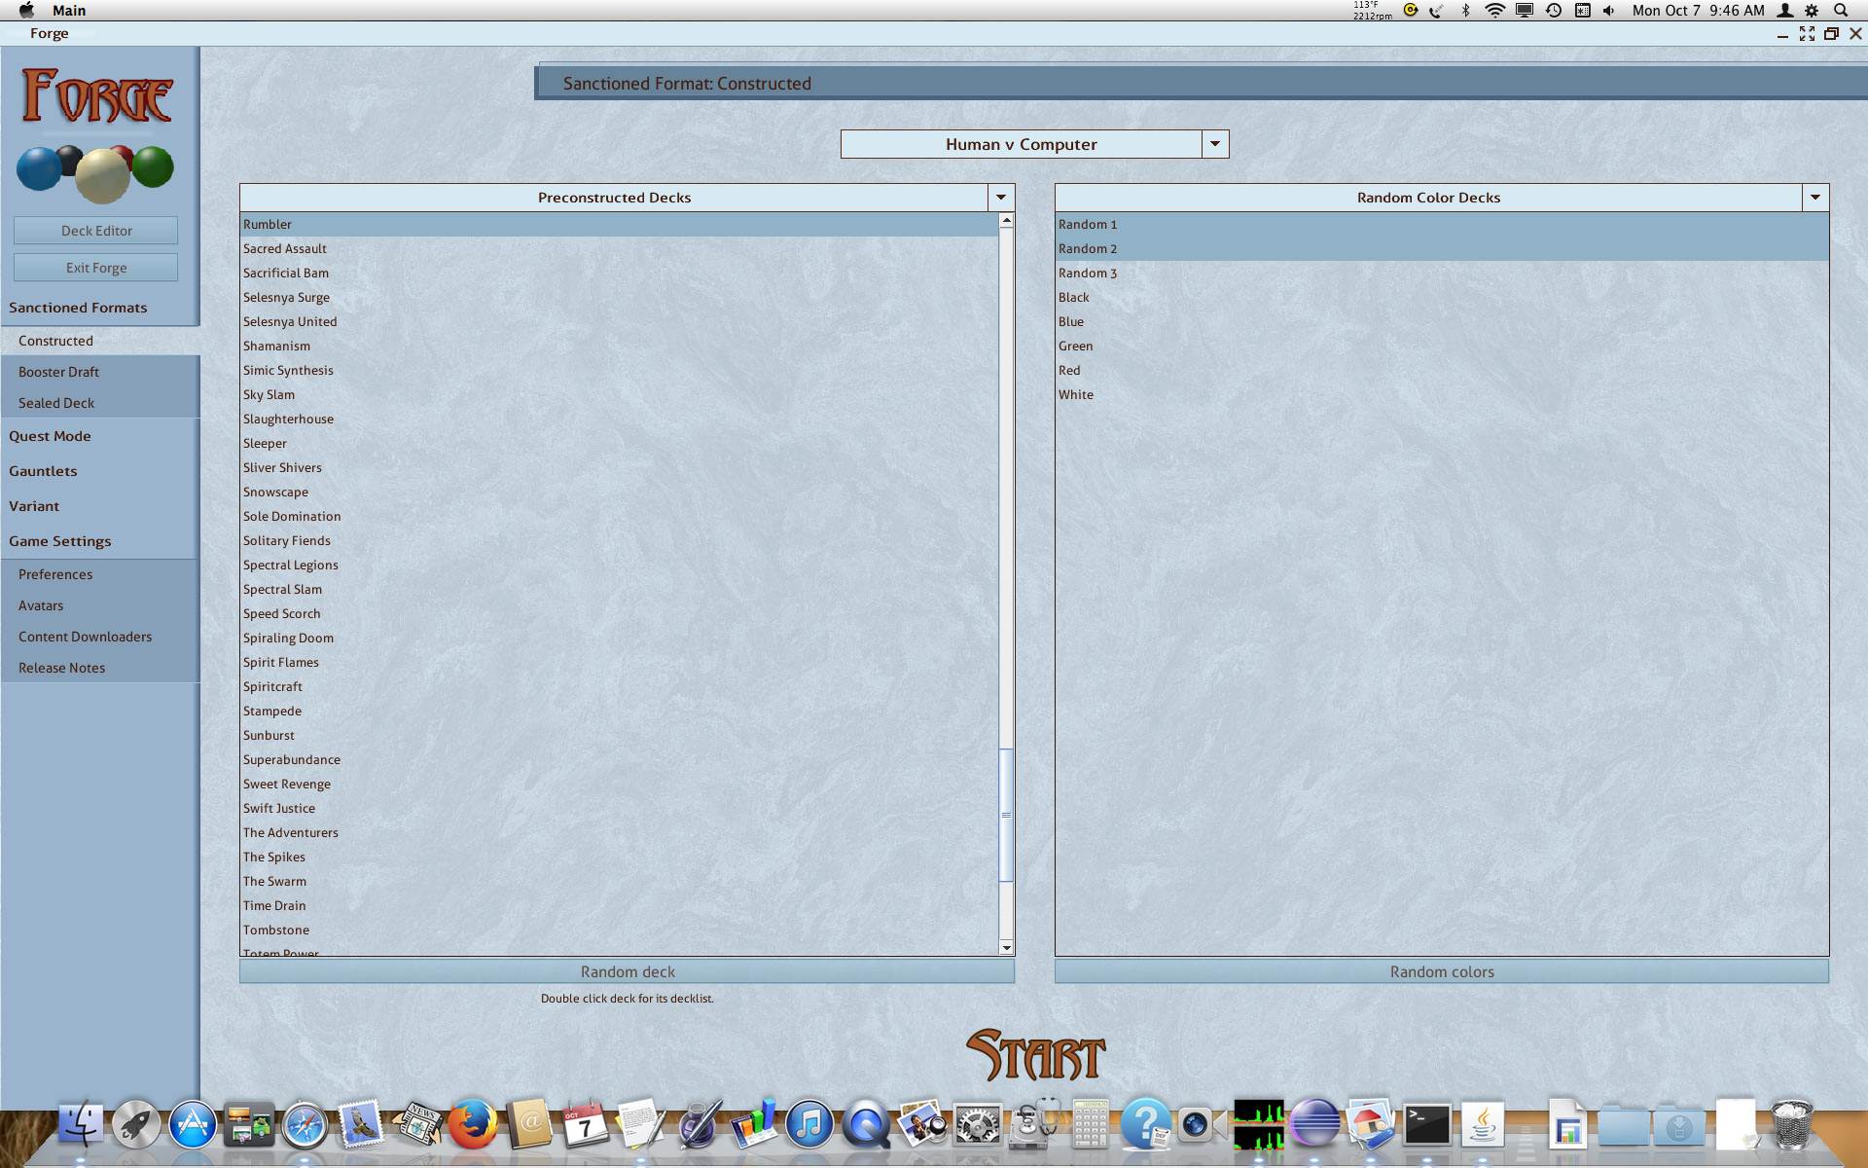Expand the Human v Computer dropdown
This screenshot has height=1168, width=1868.
pos(1214,144)
